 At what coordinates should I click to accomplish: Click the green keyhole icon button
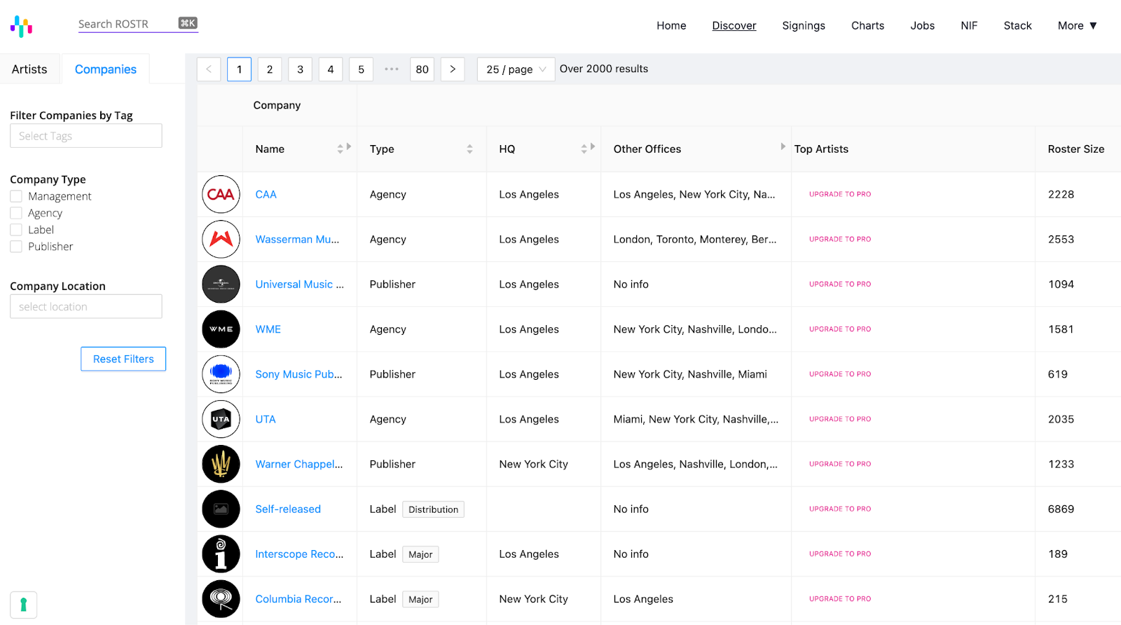pyautogui.click(x=23, y=605)
